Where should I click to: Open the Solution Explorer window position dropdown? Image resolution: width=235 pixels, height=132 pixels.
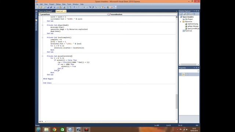coord(194,11)
